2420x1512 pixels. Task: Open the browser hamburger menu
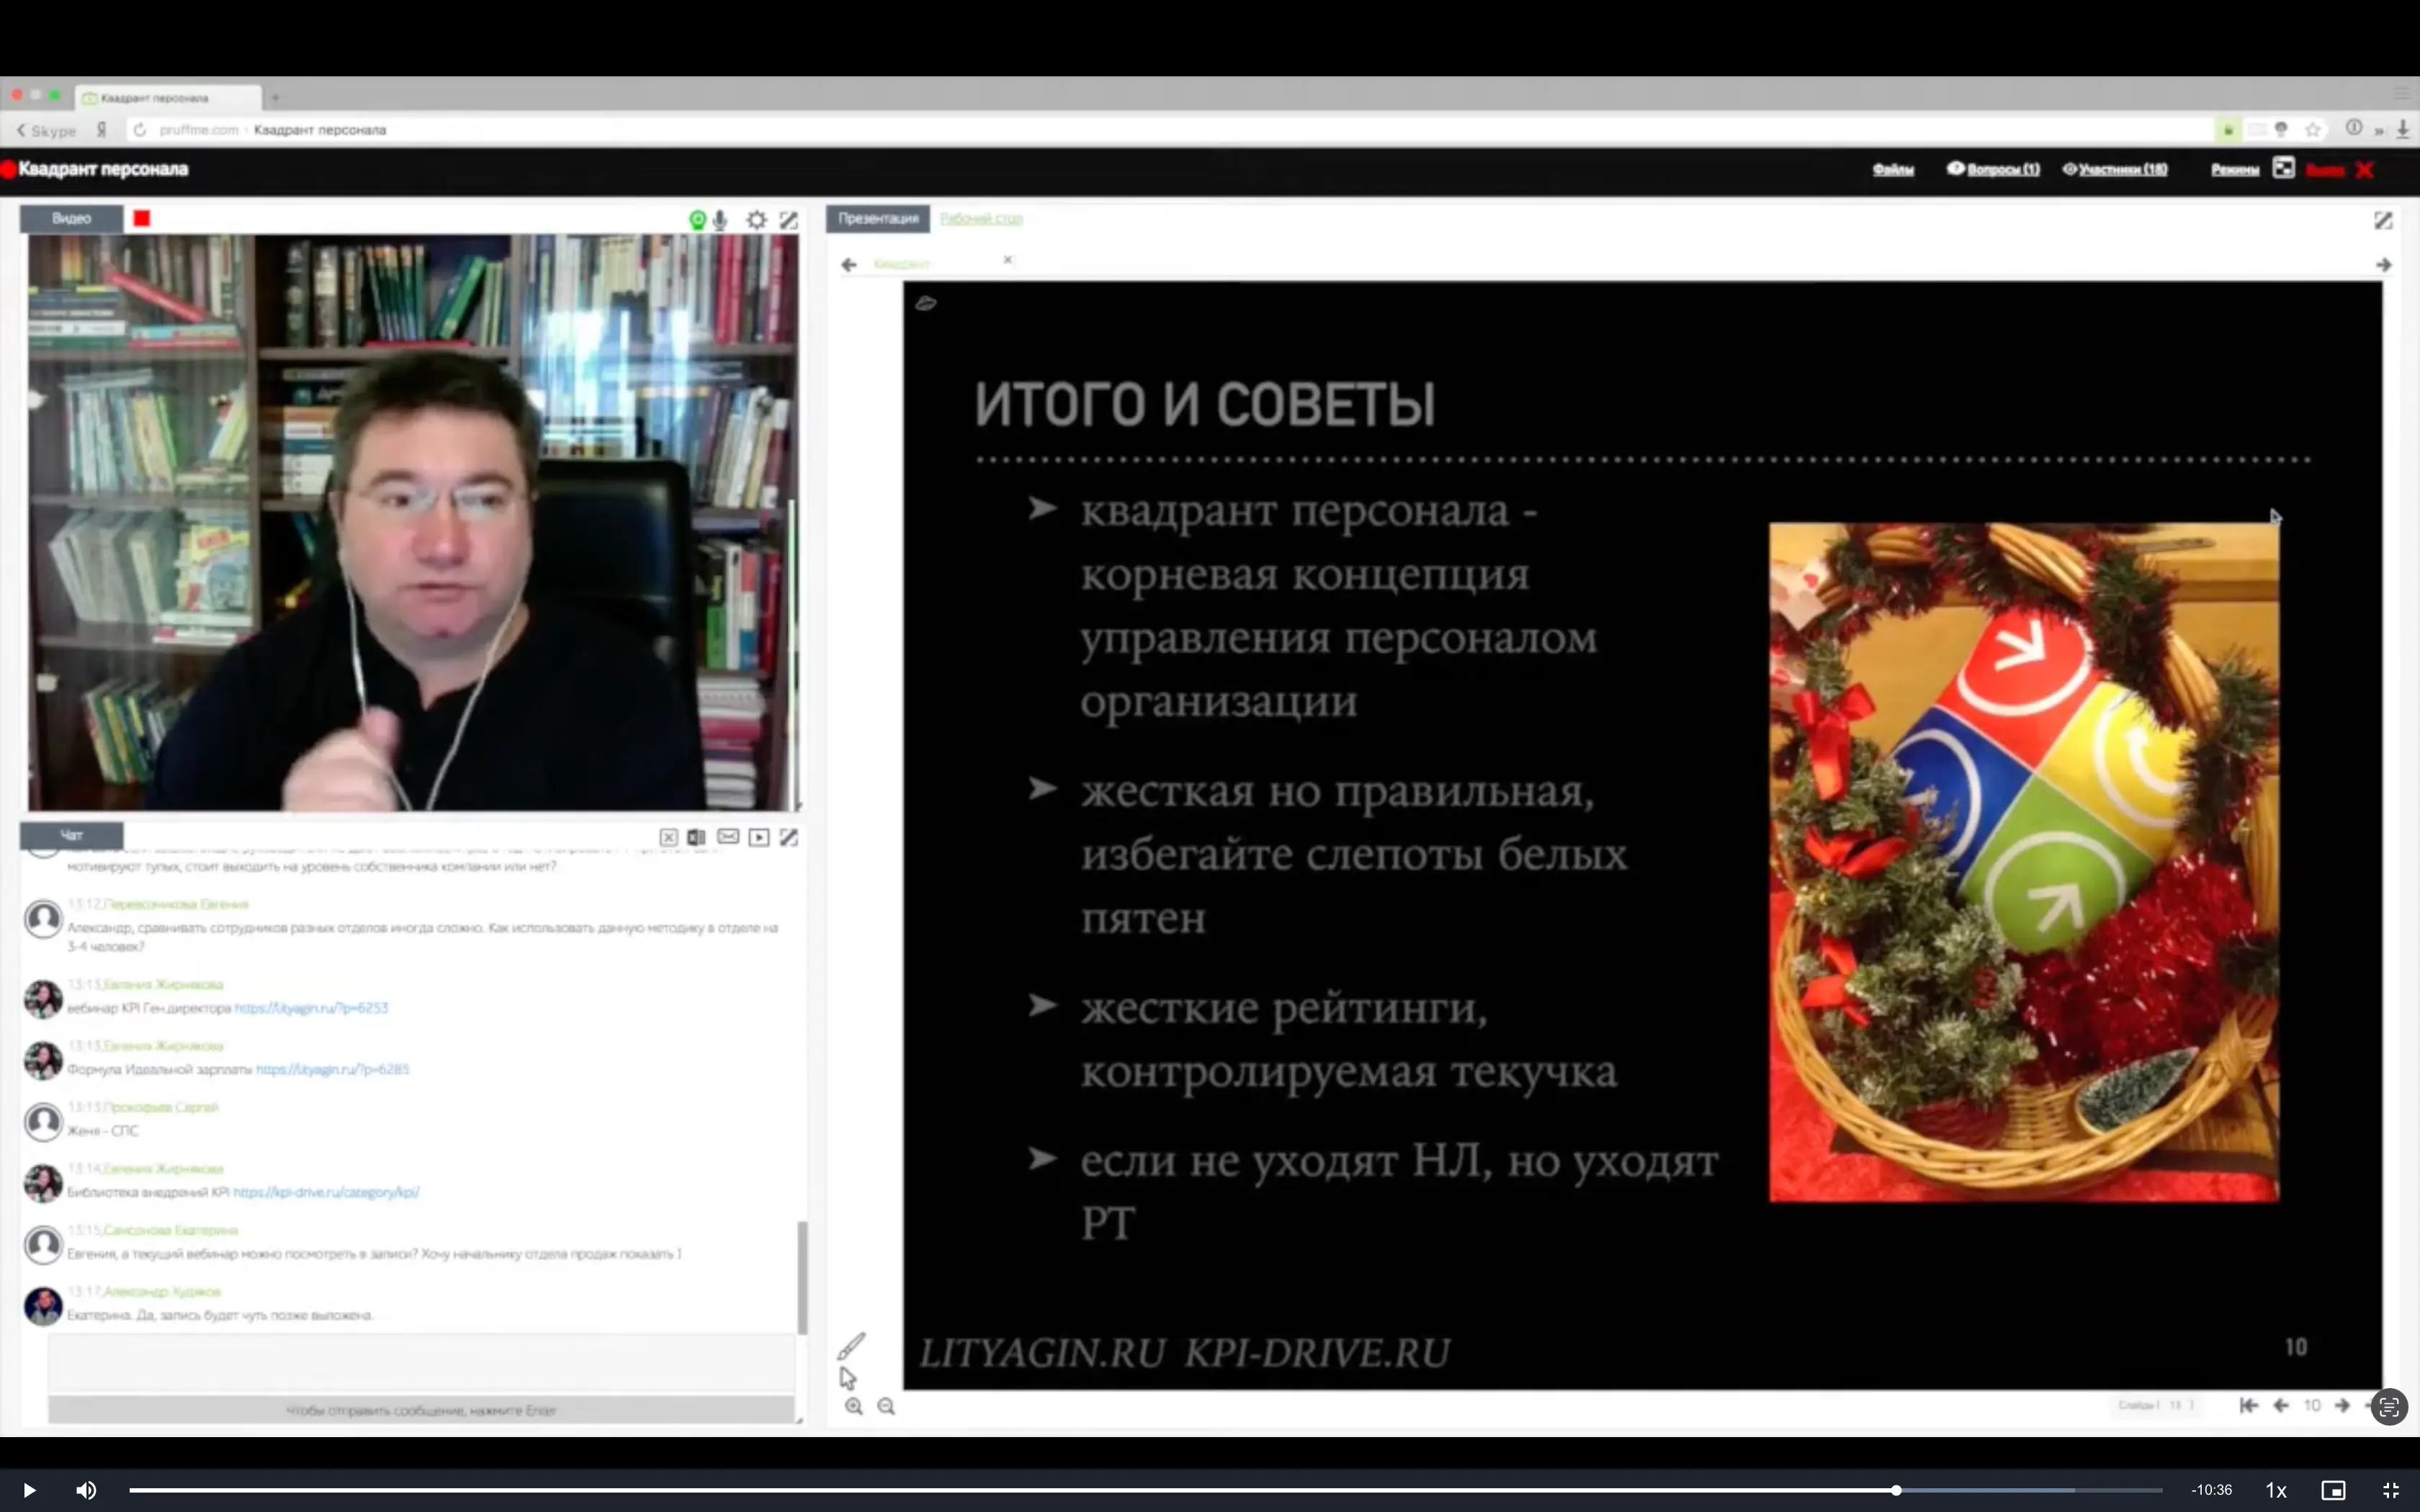point(2403,93)
